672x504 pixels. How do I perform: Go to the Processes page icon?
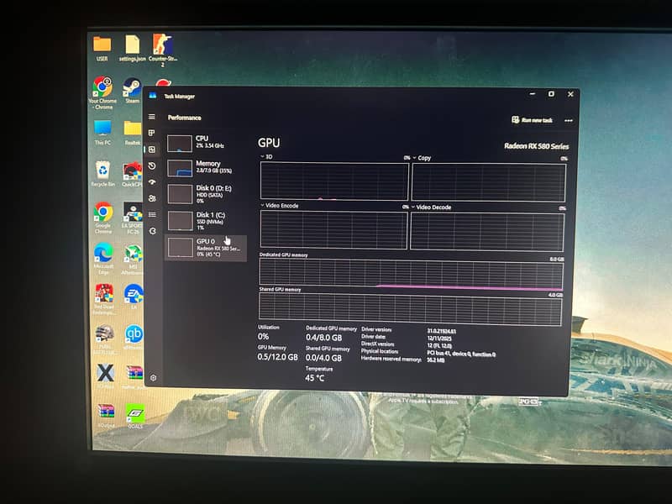coord(152,133)
